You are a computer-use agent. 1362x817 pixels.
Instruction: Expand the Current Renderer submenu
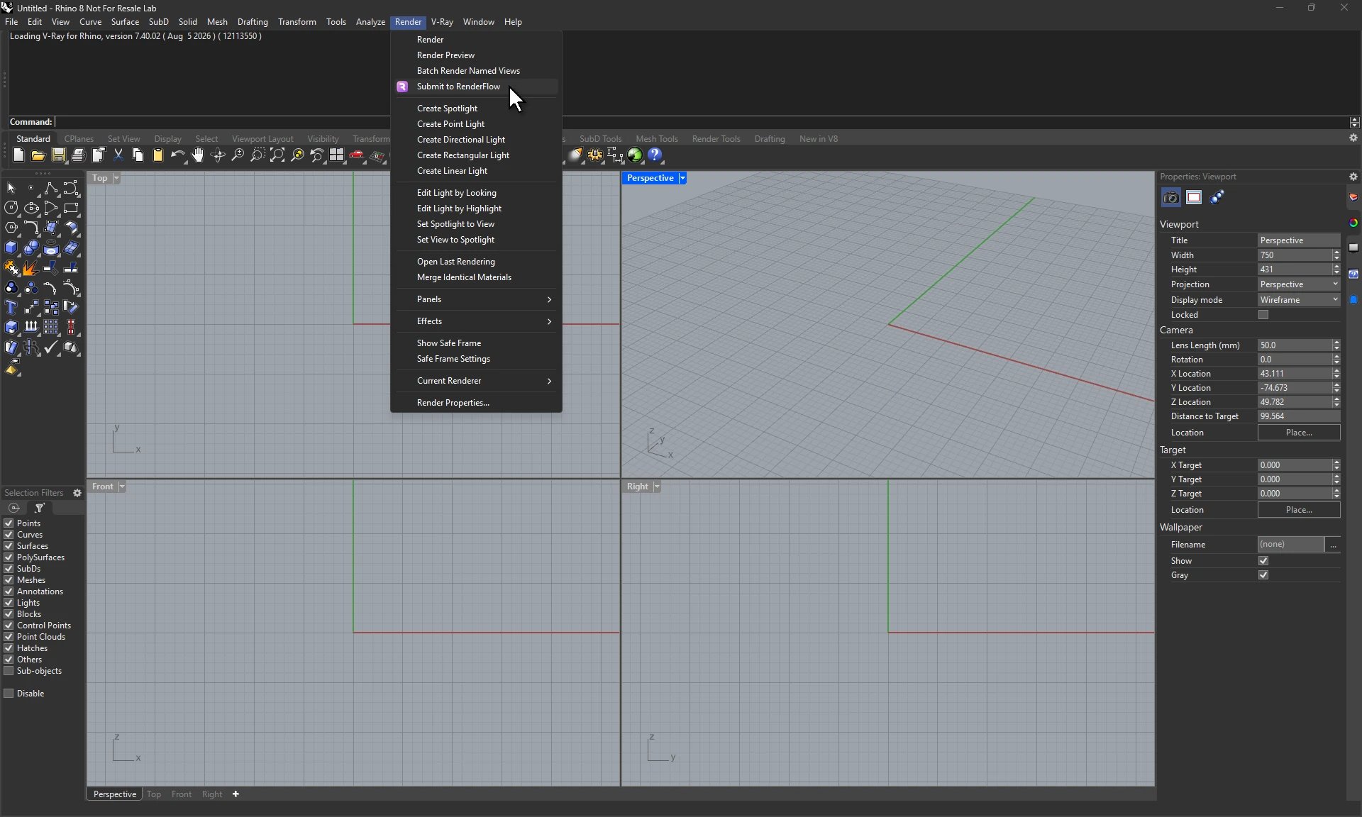(x=476, y=381)
